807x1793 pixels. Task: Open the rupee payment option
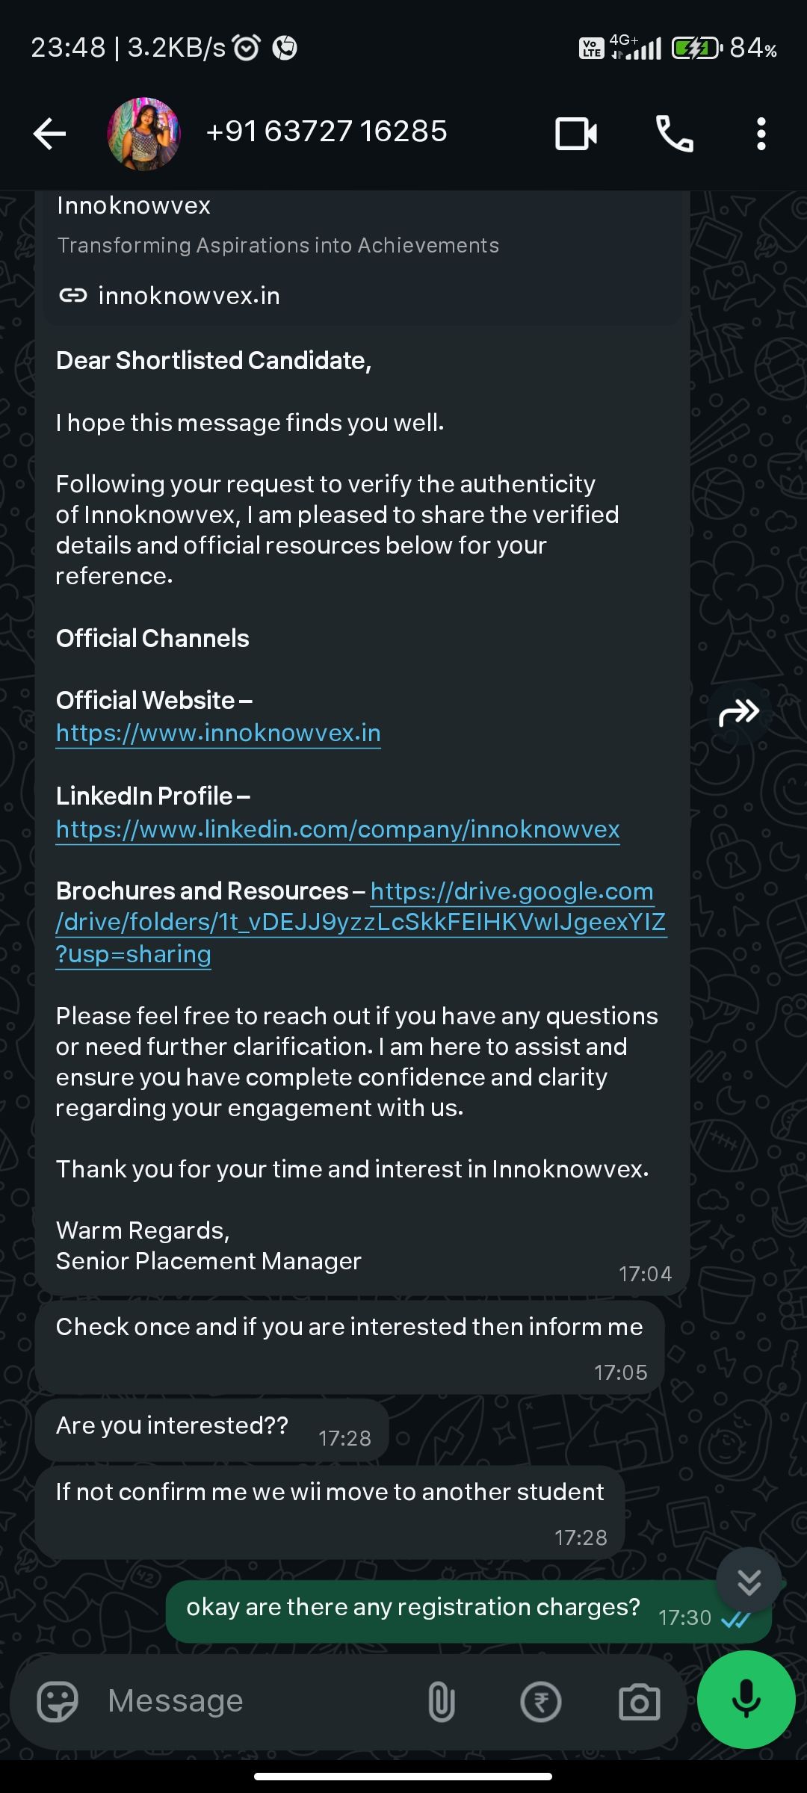(x=540, y=1702)
